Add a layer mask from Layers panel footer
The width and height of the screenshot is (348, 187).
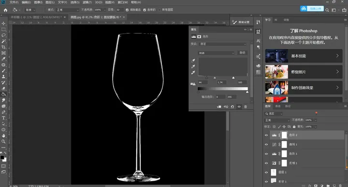(x=316, y=186)
